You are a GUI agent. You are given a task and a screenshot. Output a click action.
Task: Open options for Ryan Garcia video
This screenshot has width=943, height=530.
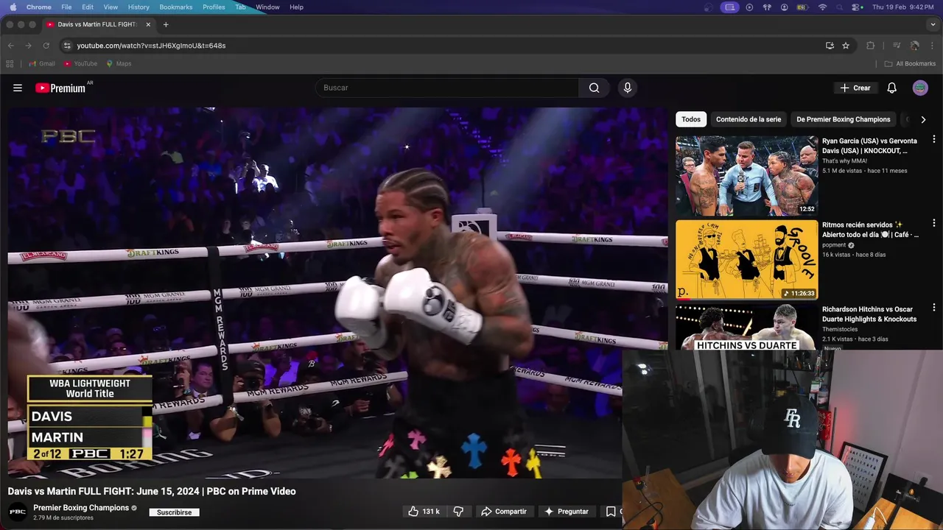coord(933,139)
